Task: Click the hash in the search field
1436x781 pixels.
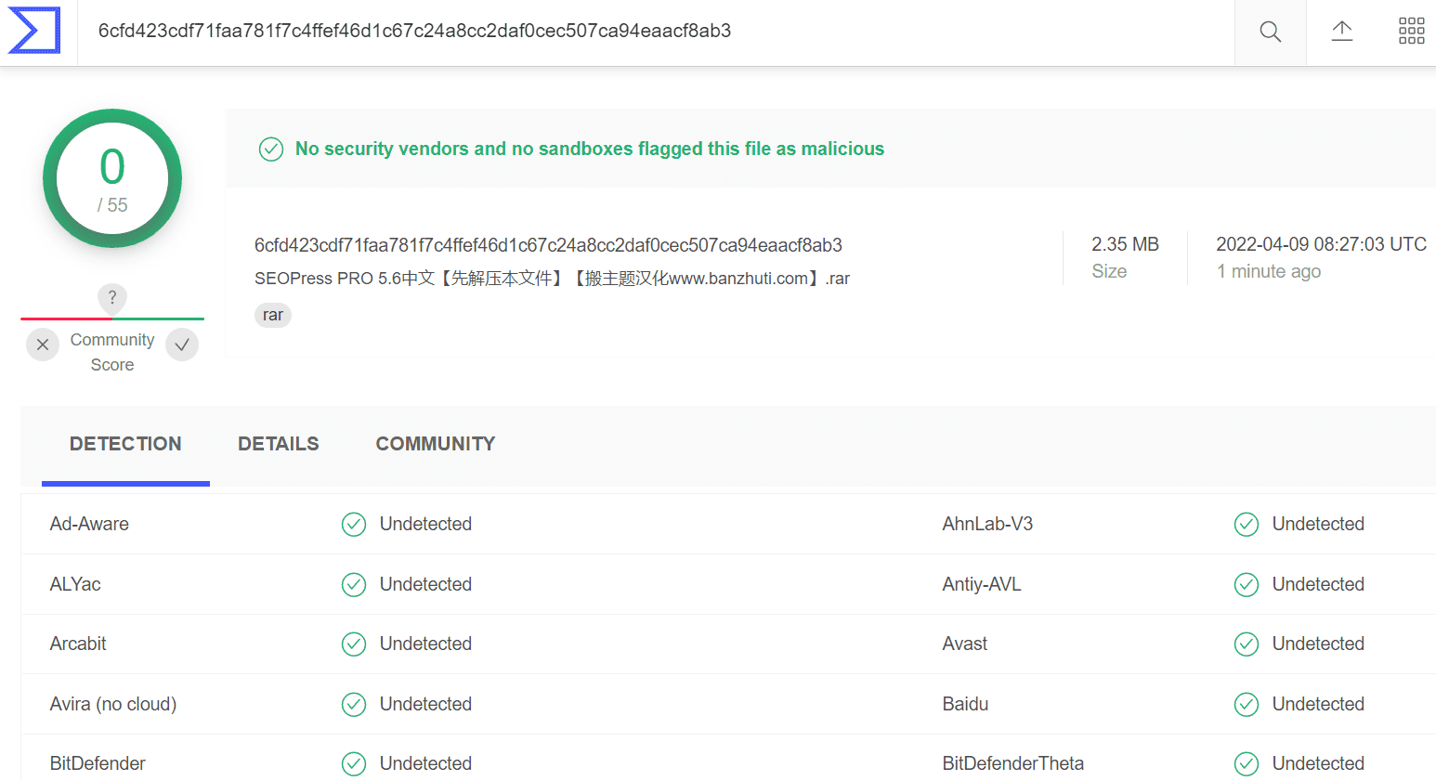Action: [x=414, y=32]
